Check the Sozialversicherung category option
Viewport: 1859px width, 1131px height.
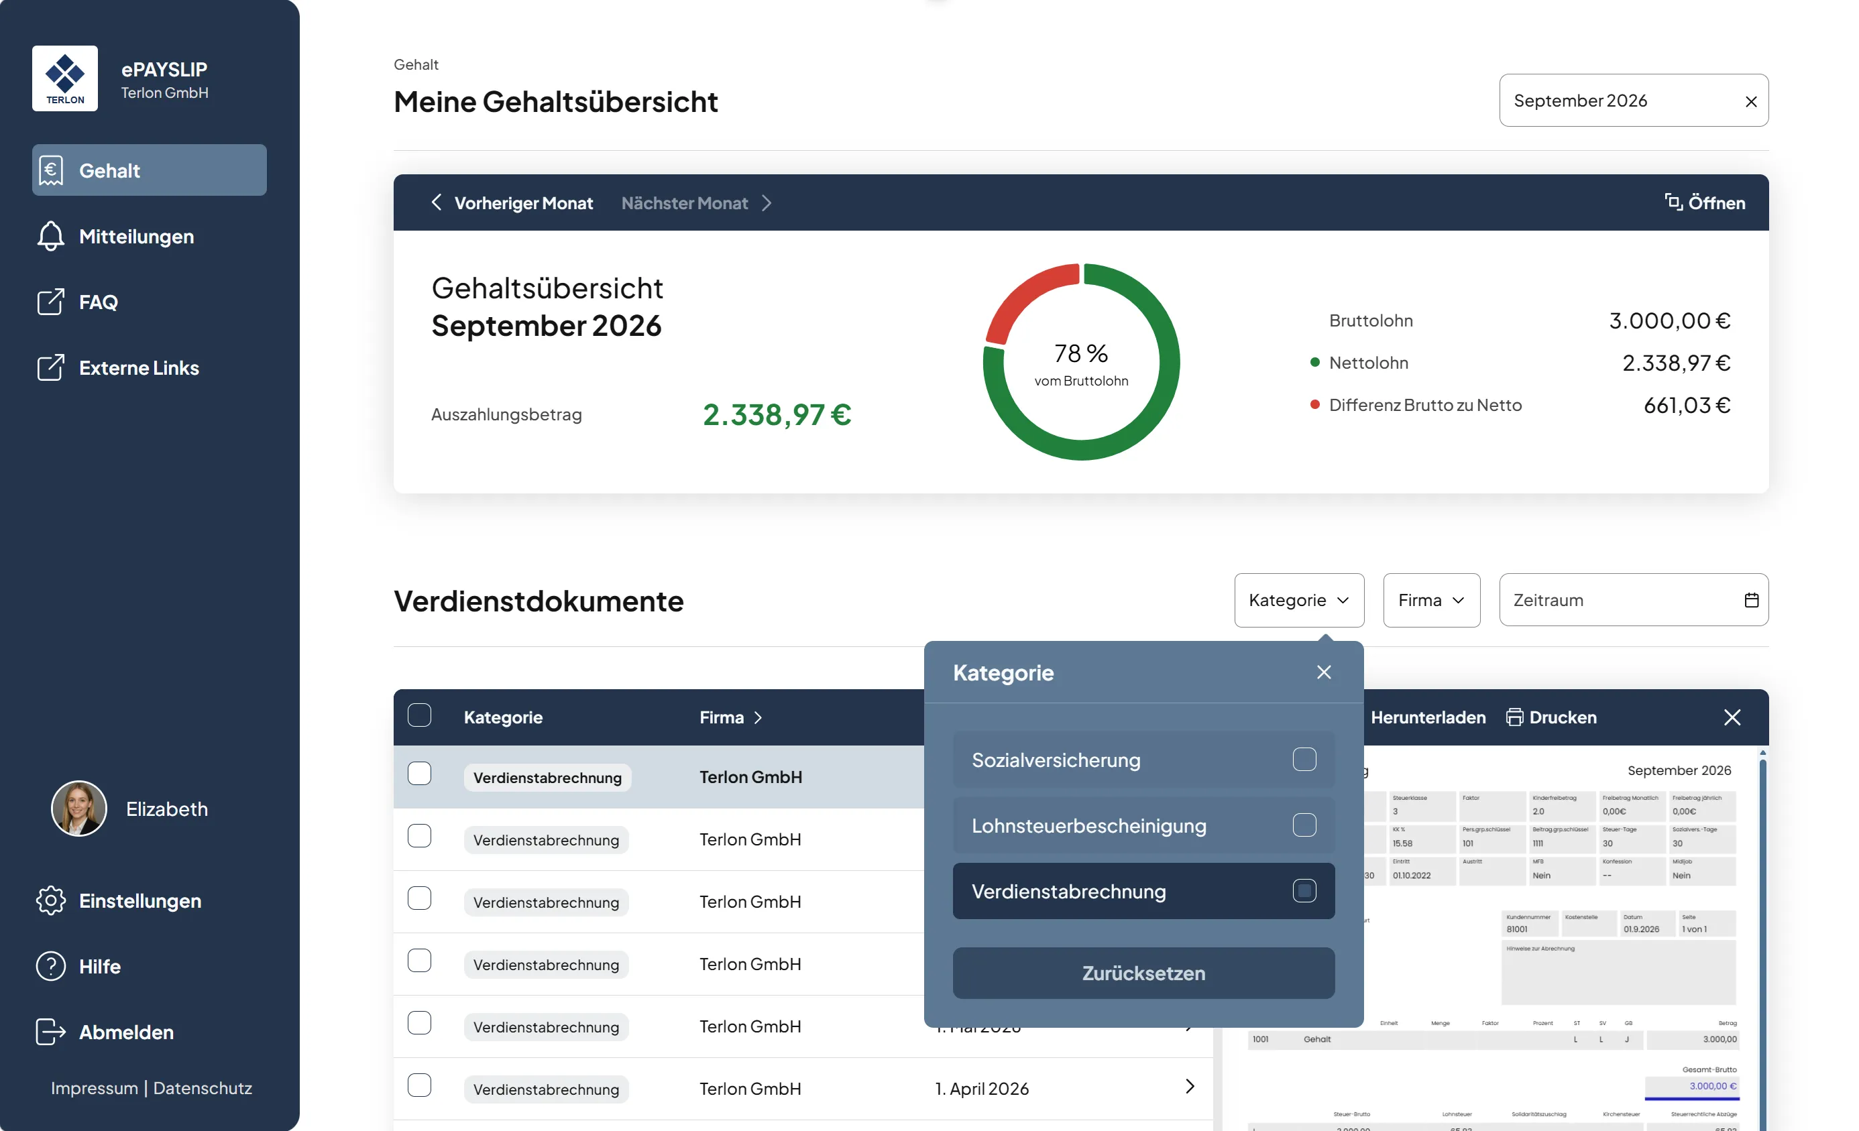tap(1304, 760)
